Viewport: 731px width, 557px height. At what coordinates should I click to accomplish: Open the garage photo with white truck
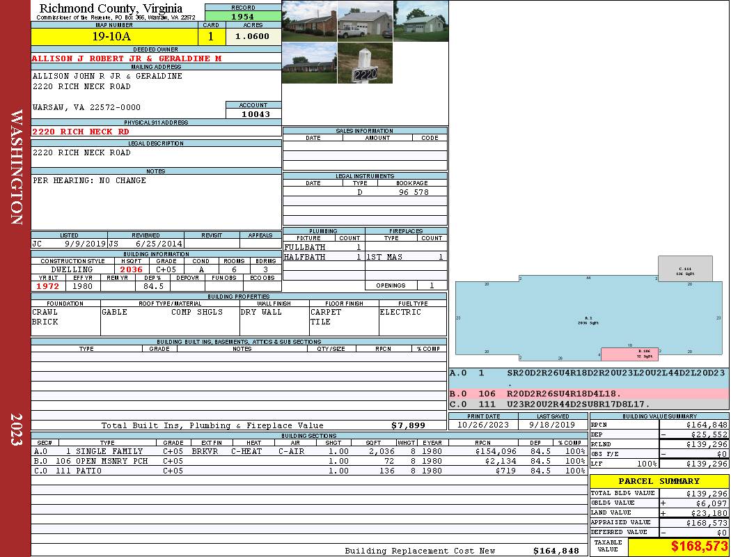click(x=365, y=21)
